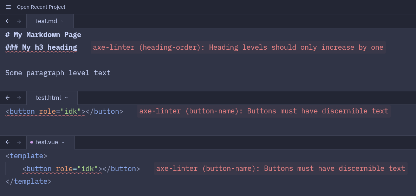Go forward in the test.md pane
The width and height of the screenshot is (416, 196).
(x=19, y=21)
